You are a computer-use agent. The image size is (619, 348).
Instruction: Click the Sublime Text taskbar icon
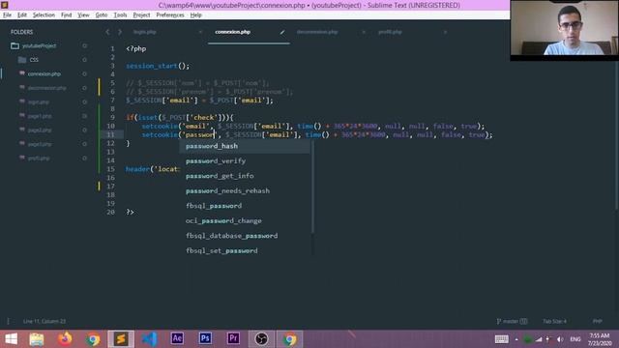pos(121,339)
